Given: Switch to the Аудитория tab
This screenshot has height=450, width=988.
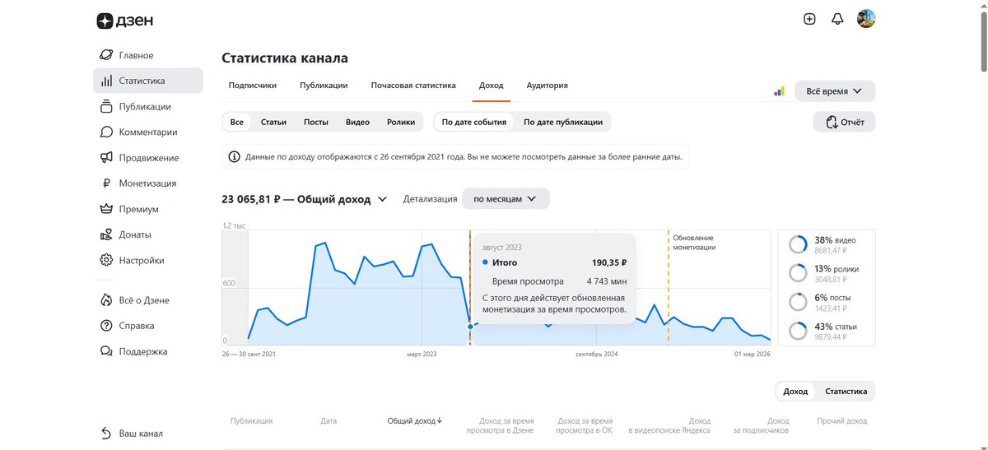Looking at the screenshot, I should click(547, 86).
